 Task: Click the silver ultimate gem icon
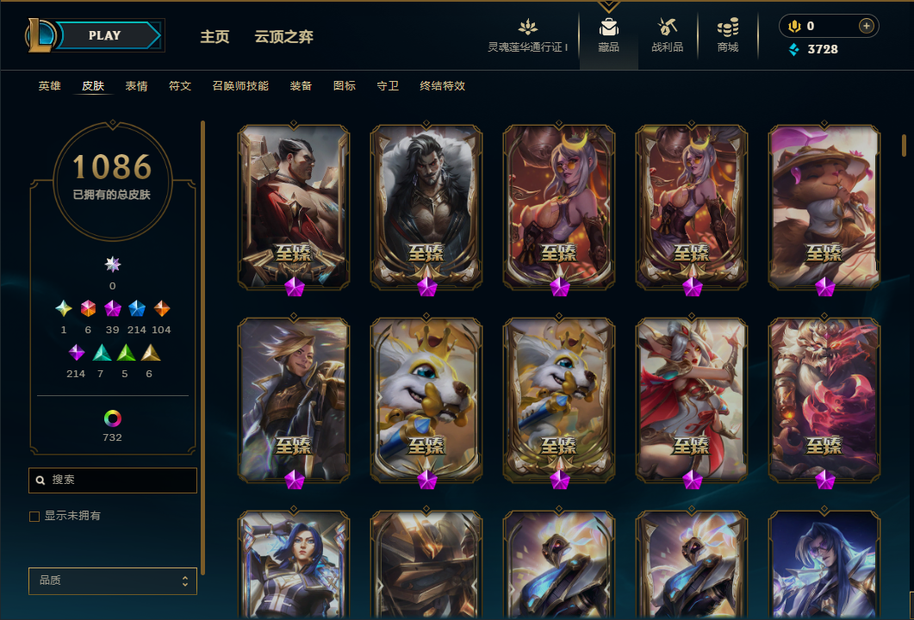pos(113,264)
